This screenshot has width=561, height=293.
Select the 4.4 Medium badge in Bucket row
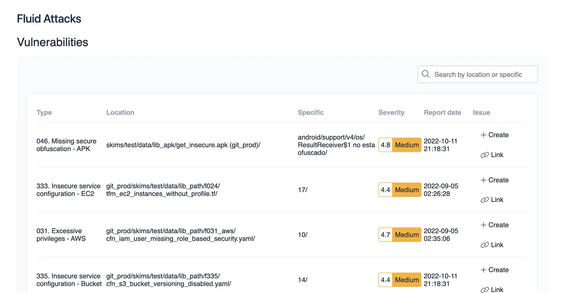(400, 280)
